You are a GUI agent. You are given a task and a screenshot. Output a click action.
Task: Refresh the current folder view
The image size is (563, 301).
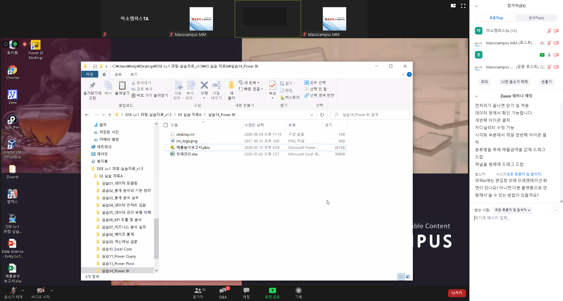coord(322,115)
